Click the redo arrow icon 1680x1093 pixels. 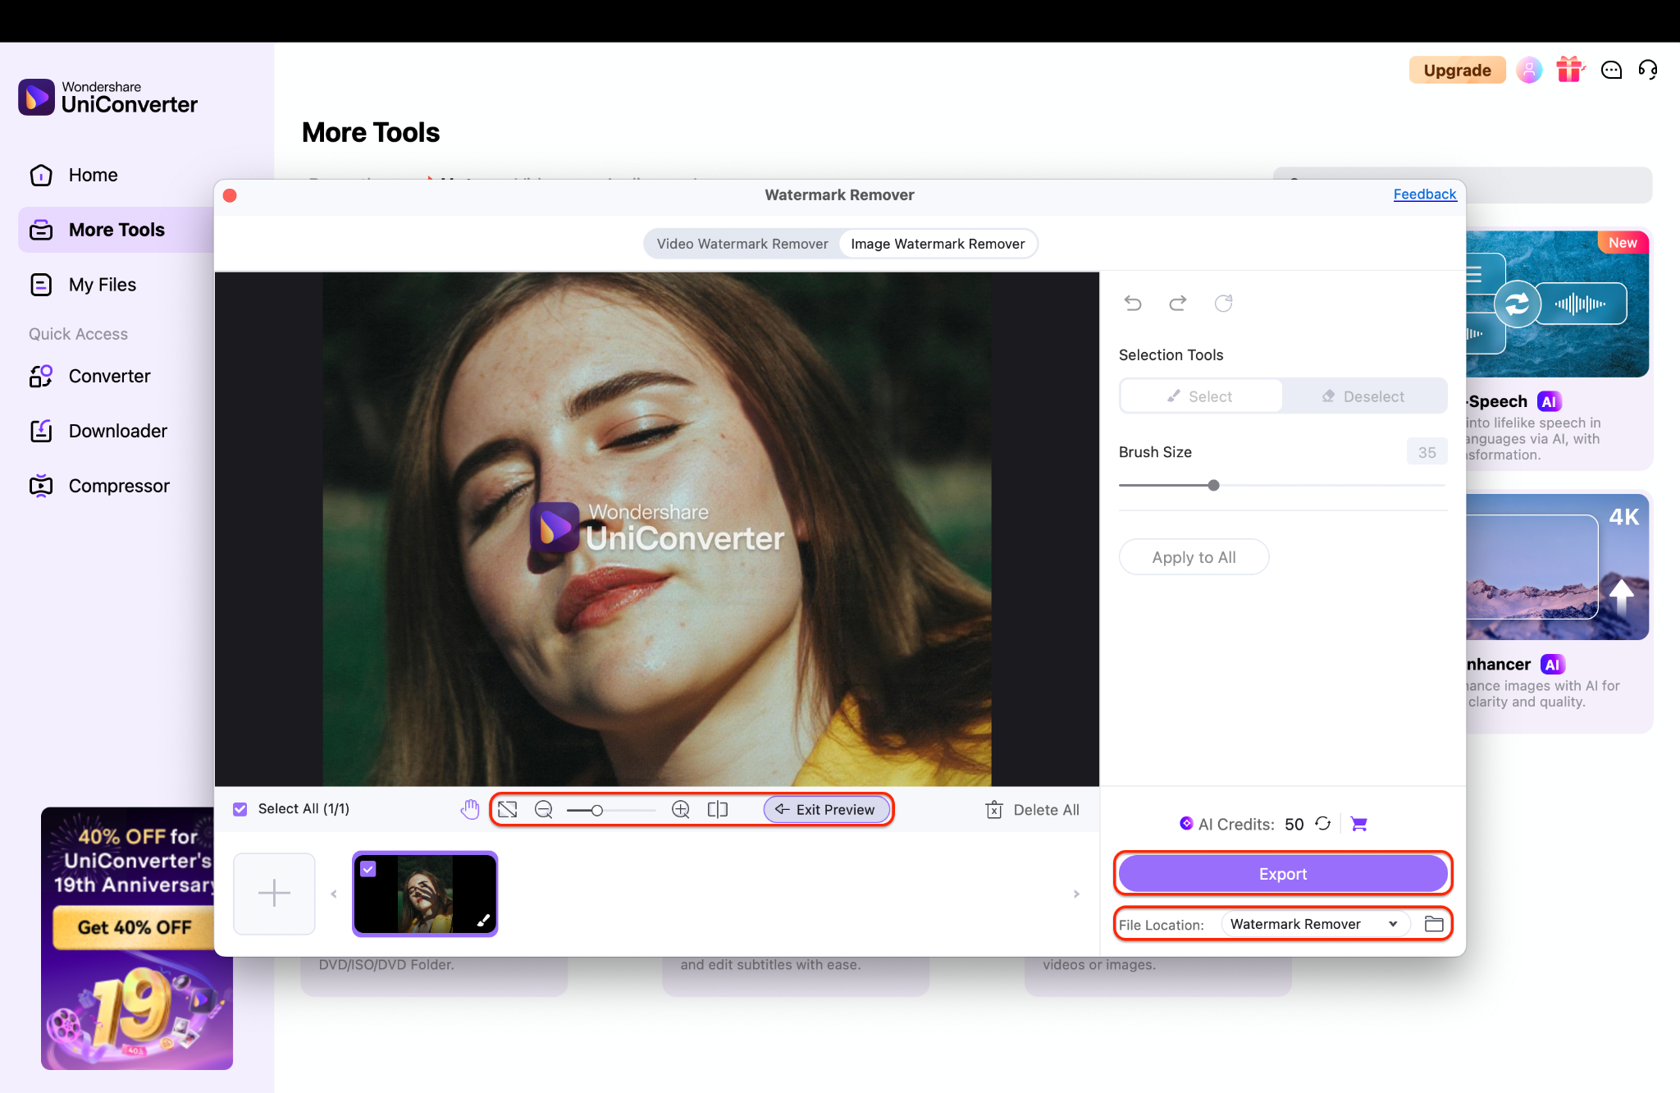[x=1178, y=304]
